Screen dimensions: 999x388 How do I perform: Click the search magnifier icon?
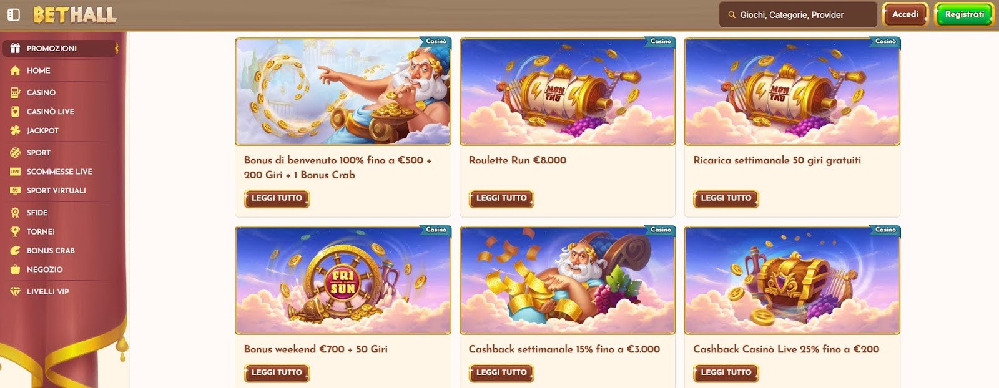pyautogui.click(x=732, y=15)
